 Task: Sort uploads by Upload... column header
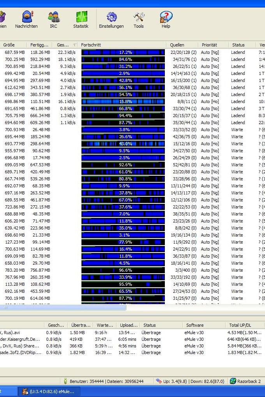[129, 325]
